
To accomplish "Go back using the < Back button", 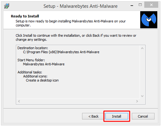I will tap(93, 116).
